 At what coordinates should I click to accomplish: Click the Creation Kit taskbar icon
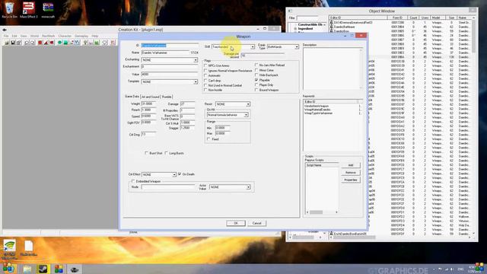tap(75, 269)
